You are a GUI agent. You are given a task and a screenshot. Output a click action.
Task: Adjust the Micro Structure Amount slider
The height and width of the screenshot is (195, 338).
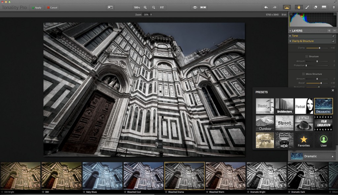click(317, 79)
